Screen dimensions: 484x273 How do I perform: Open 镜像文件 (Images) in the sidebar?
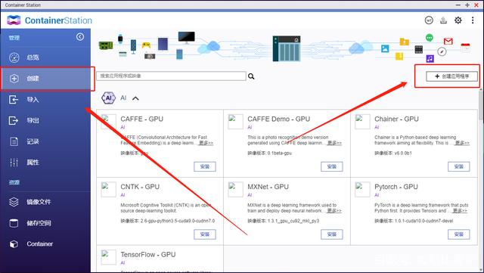[45, 202]
